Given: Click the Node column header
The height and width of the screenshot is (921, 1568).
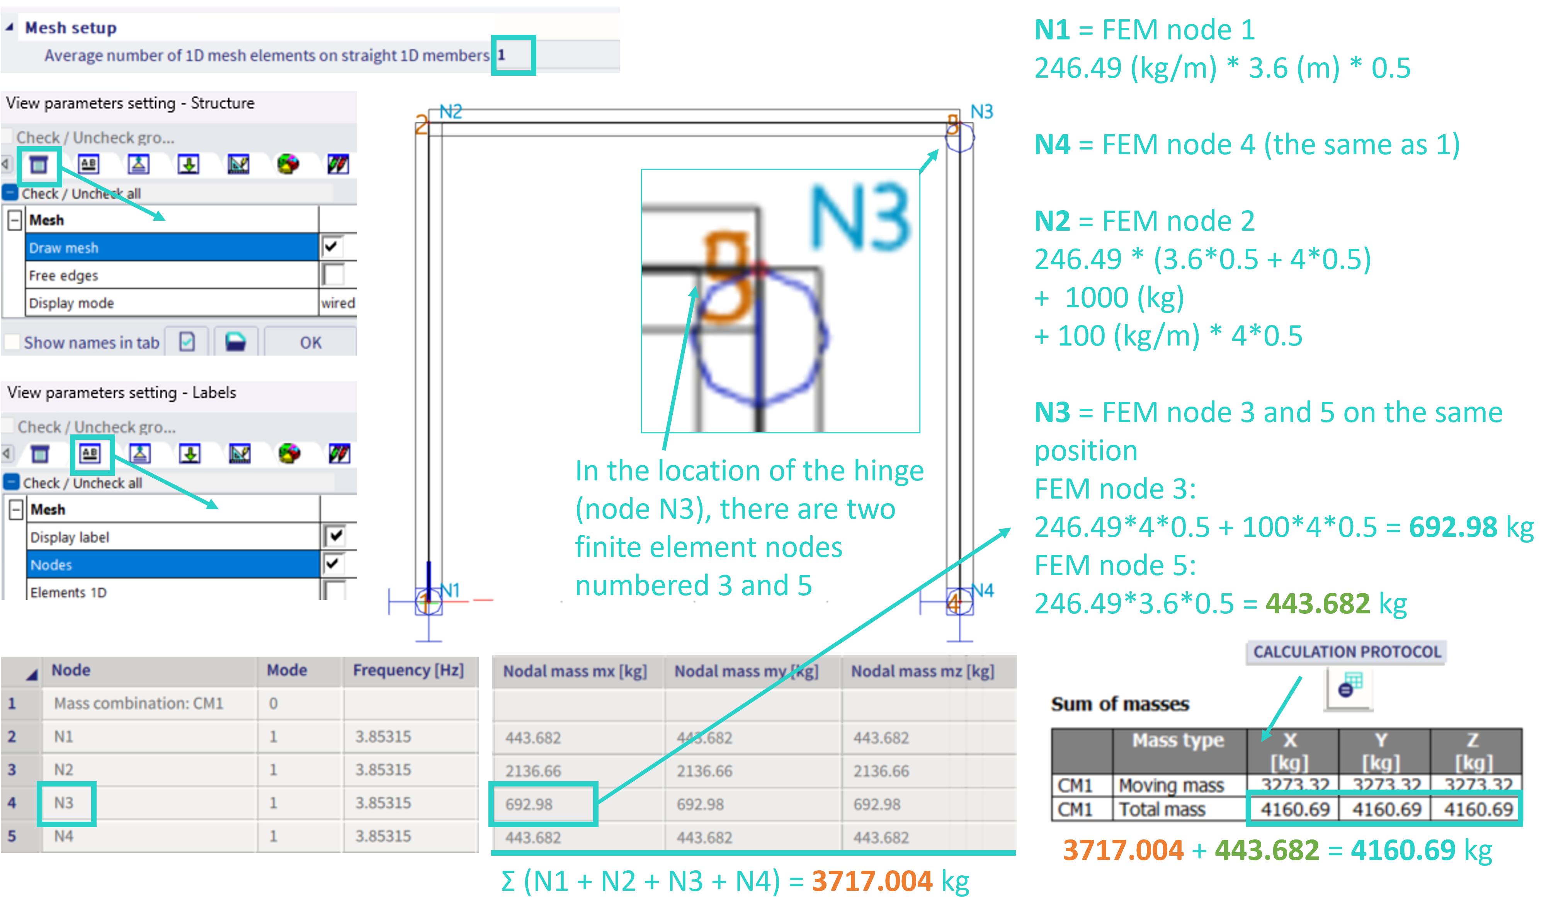Looking at the screenshot, I should (x=149, y=671).
